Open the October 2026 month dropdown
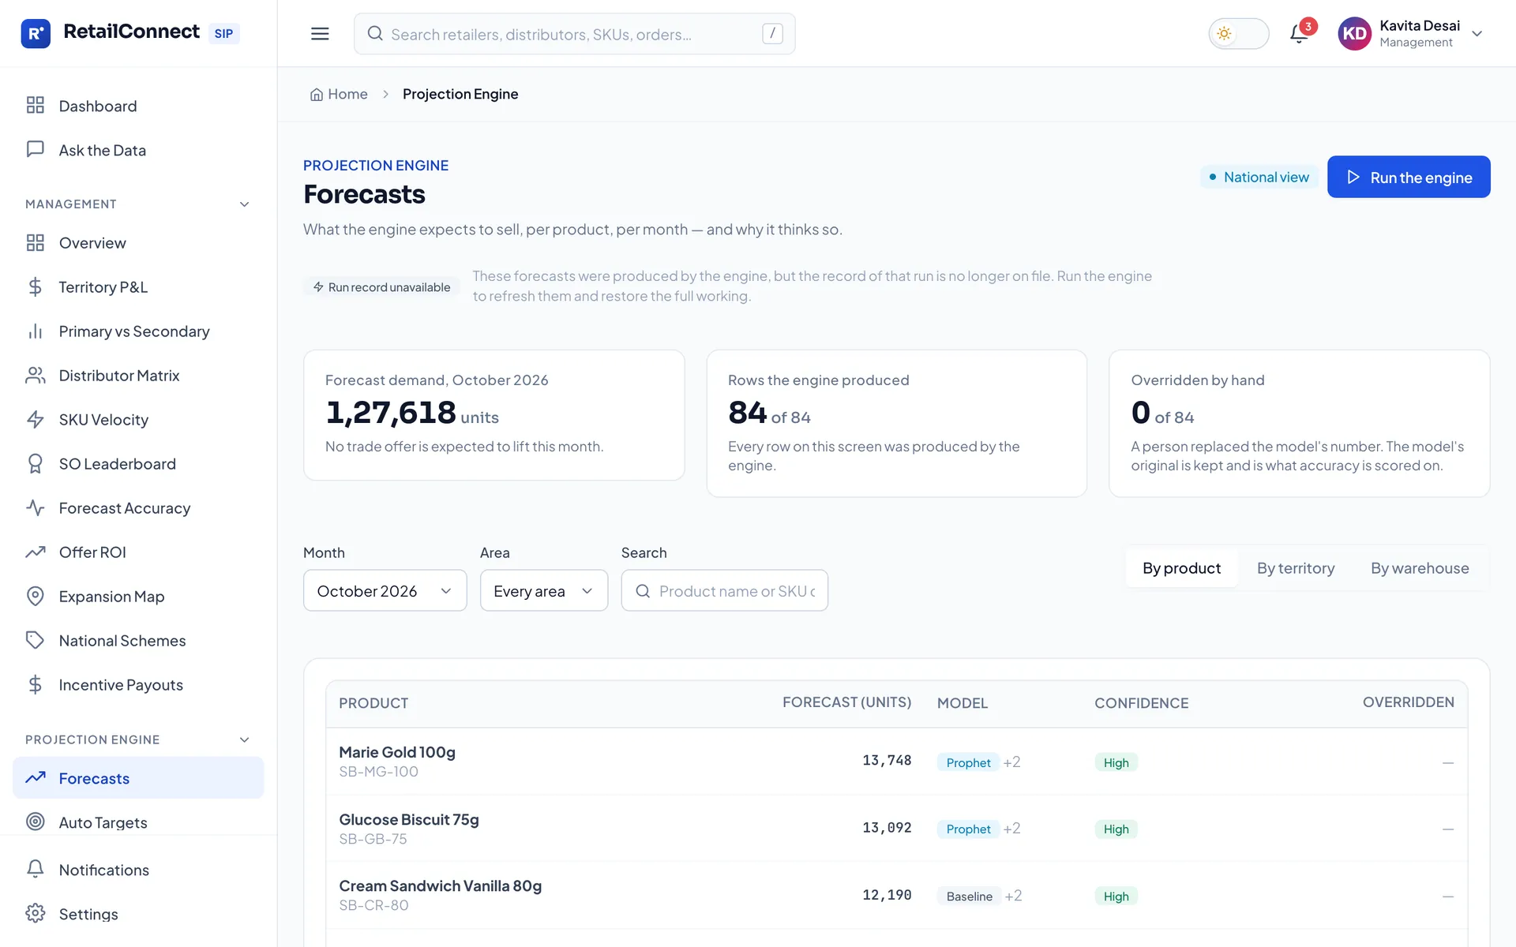1516x947 pixels. click(x=385, y=590)
